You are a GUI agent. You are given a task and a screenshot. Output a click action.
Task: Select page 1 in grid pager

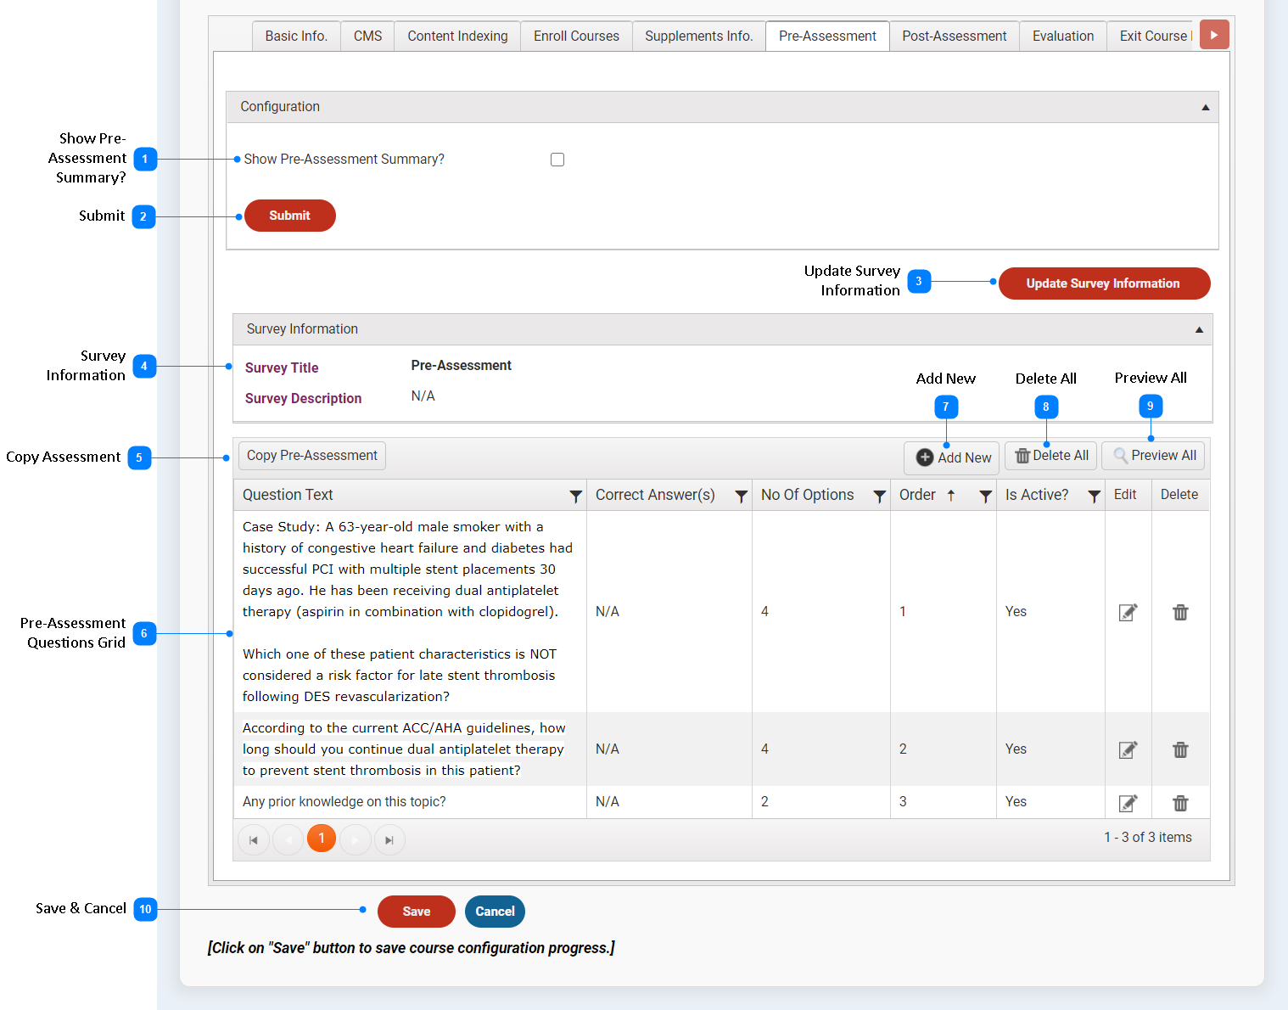pyautogui.click(x=322, y=839)
